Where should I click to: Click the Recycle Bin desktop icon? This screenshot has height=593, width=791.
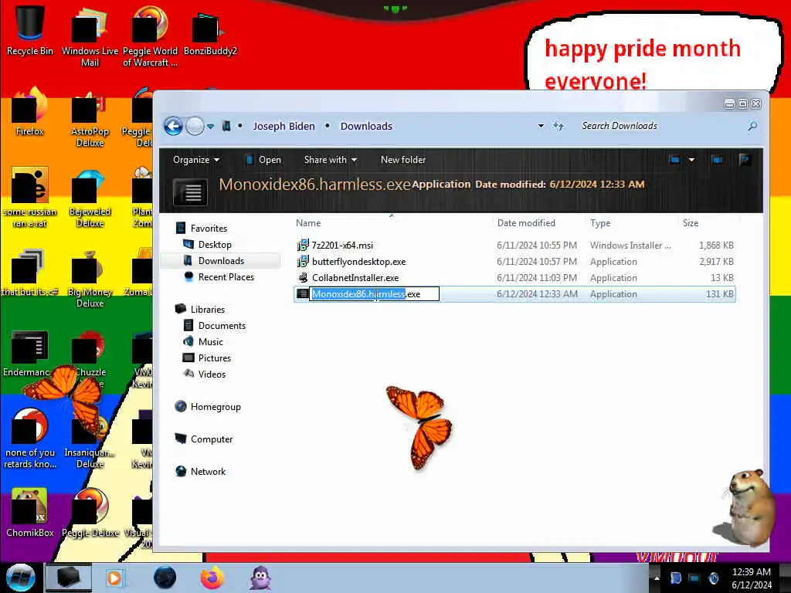(30, 29)
